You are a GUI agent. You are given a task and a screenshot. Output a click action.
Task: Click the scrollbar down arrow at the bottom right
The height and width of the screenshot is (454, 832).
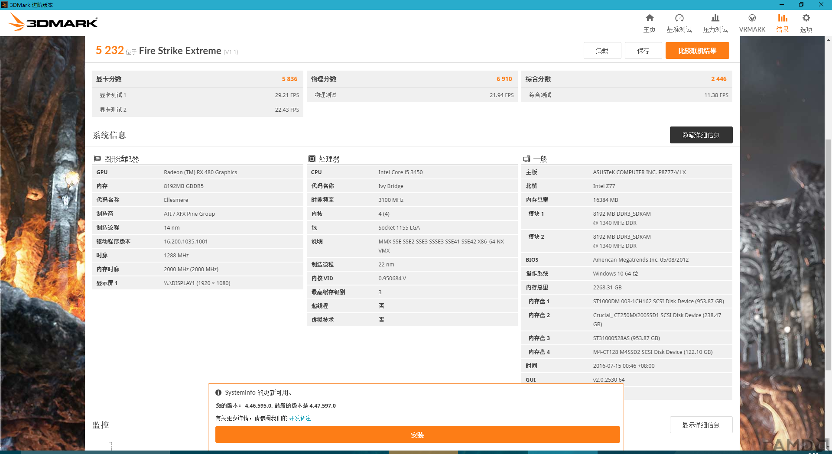point(828,447)
